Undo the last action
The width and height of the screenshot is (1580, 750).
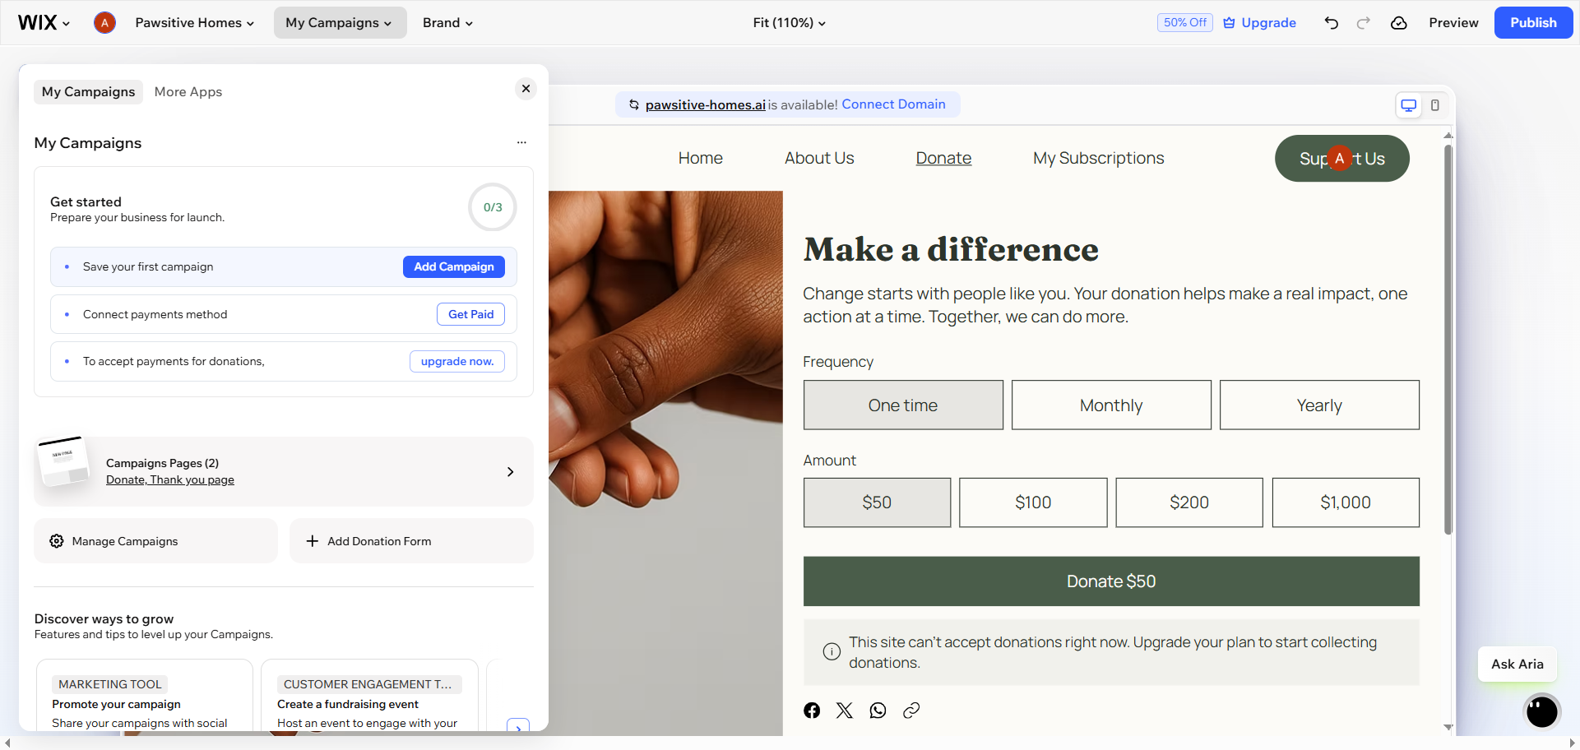1332,23
